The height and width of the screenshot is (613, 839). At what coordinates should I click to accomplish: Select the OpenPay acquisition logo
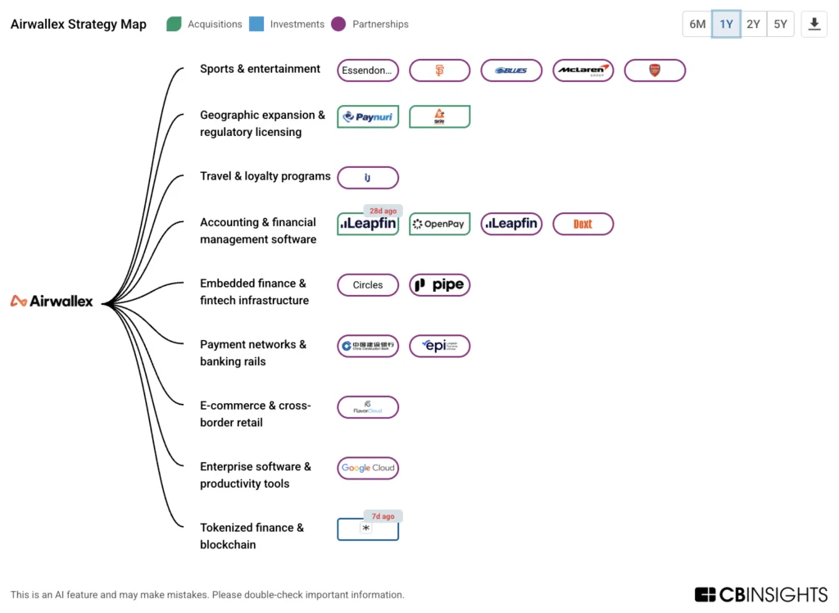[439, 224]
